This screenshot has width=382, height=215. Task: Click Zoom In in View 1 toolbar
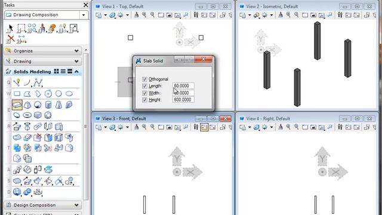[x=144, y=15]
